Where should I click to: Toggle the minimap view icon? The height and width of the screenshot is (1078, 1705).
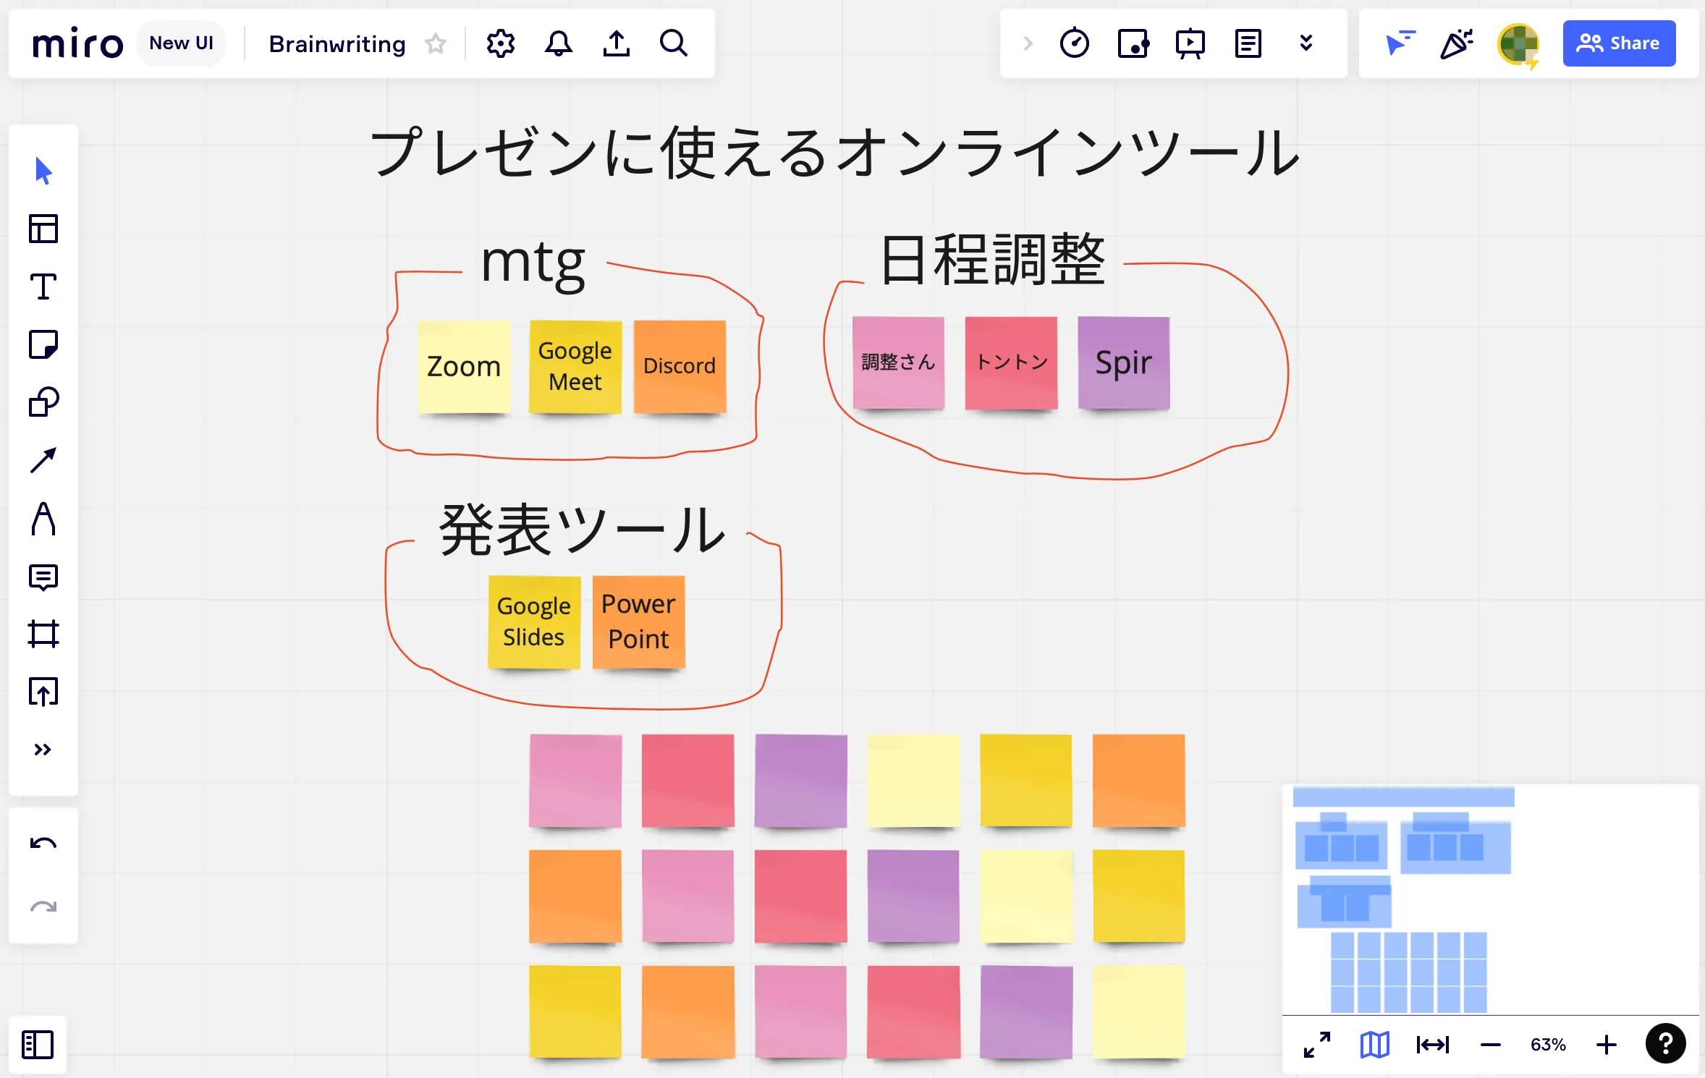(1374, 1044)
